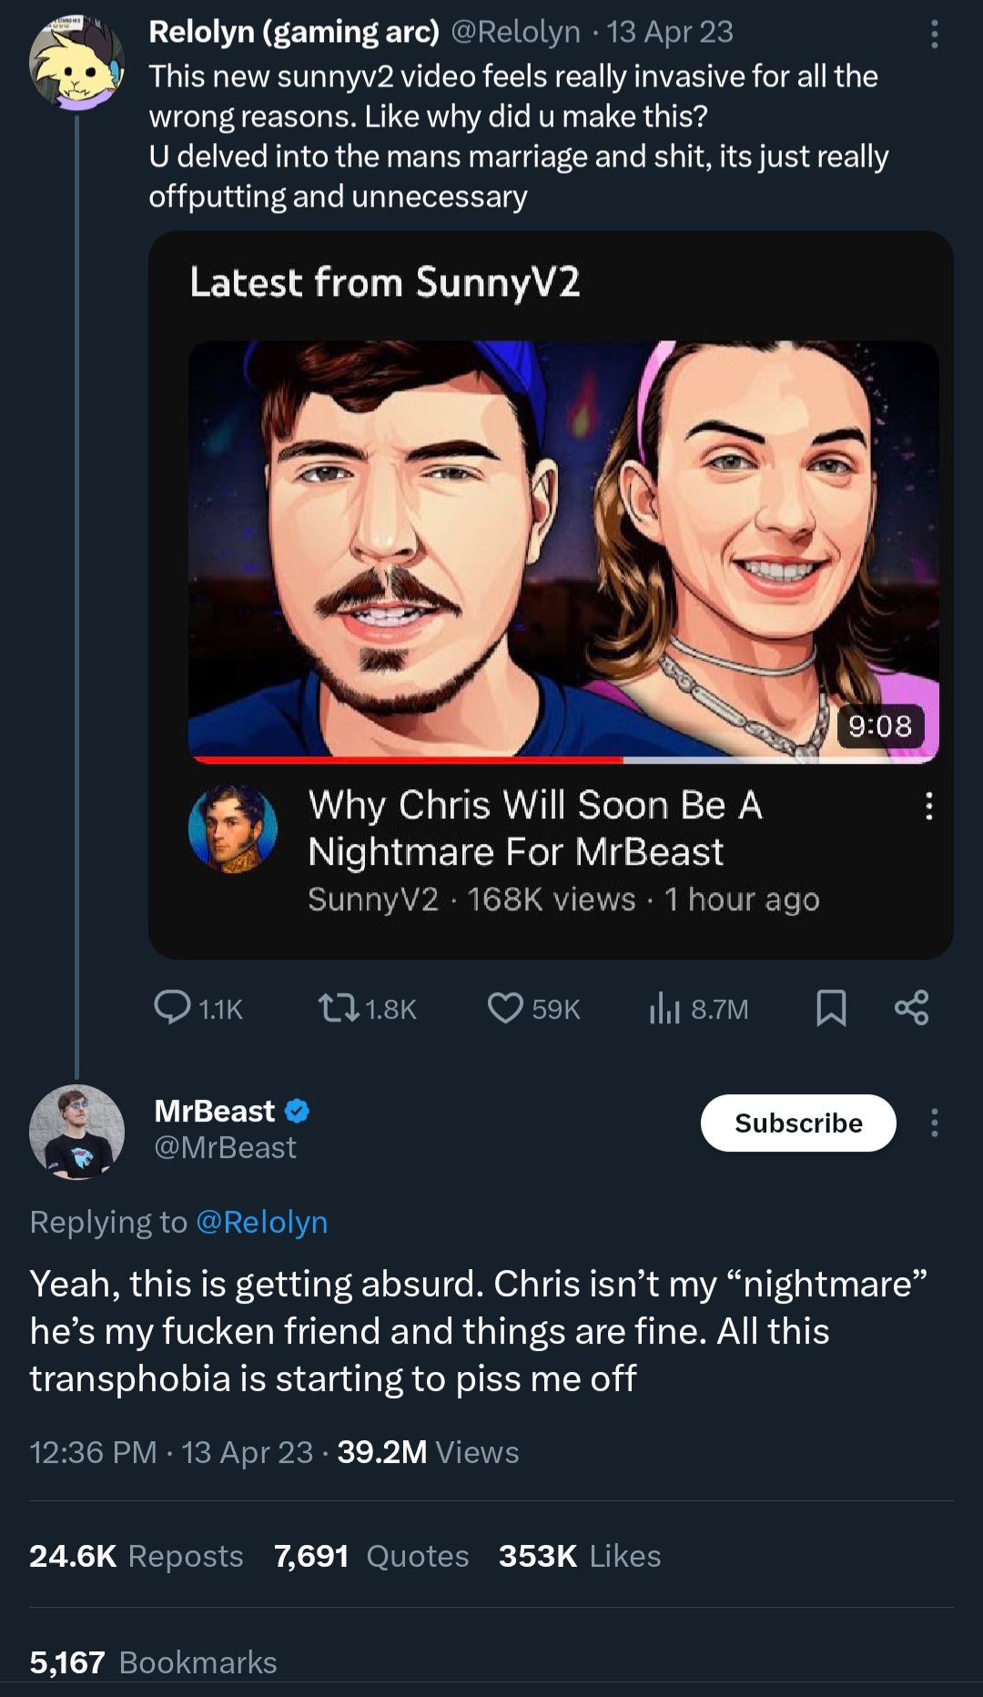Image resolution: width=983 pixels, height=1697 pixels.
Task: Subscribe to MrBeast
Action: coord(798,1123)
